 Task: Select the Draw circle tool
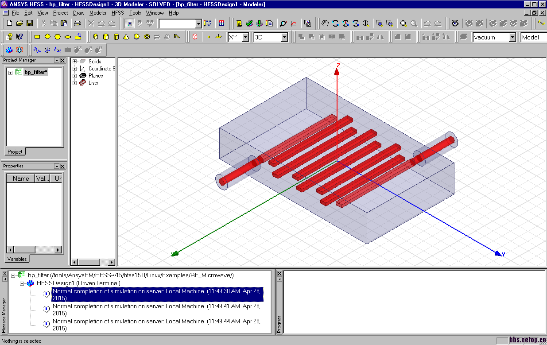click(47, 37)
